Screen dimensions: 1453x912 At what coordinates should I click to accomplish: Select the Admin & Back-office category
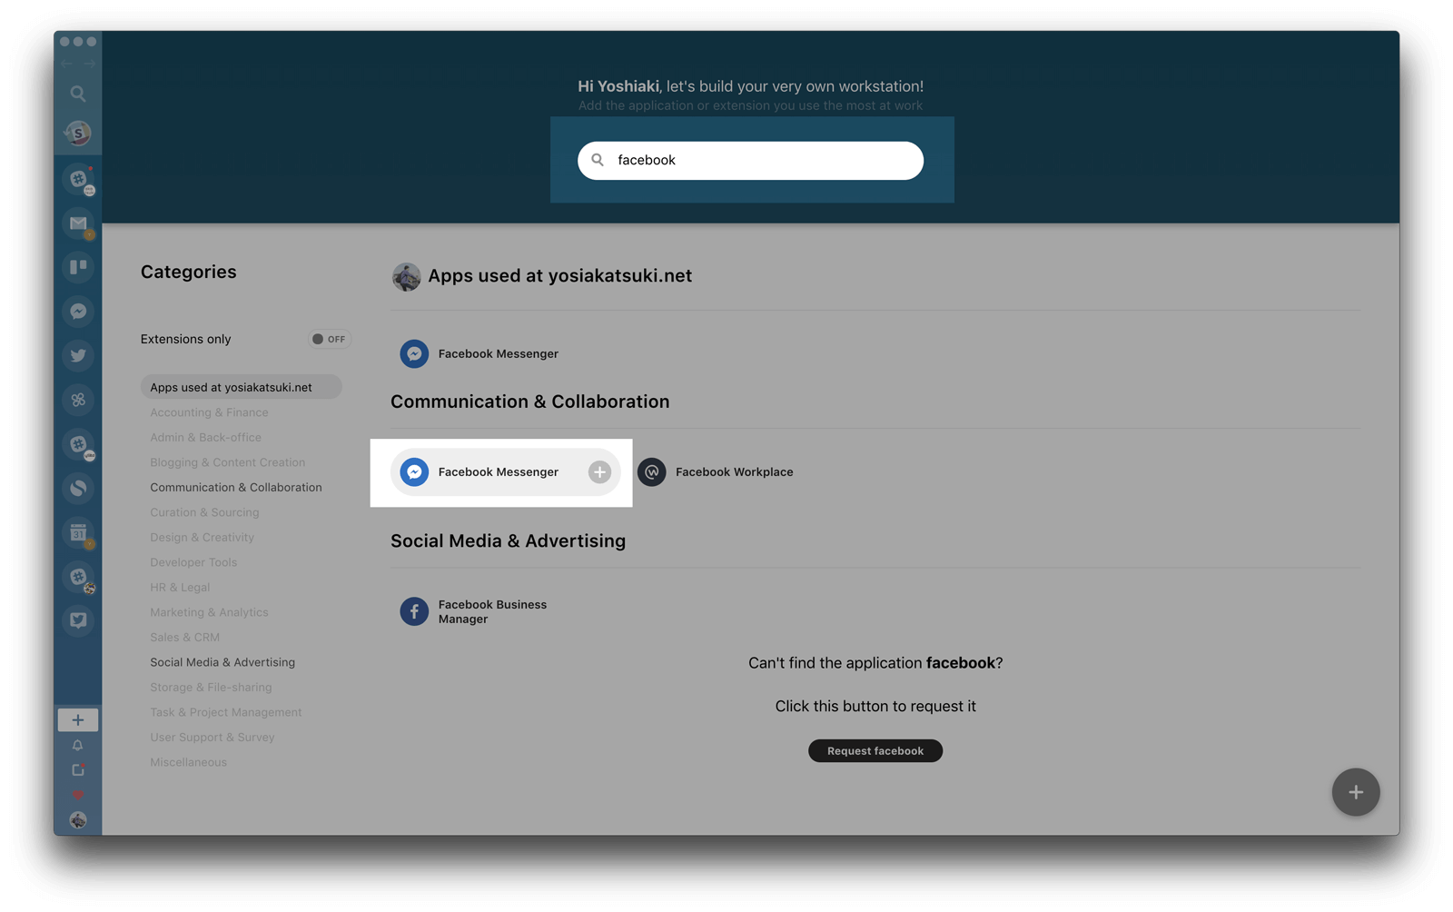205,437
